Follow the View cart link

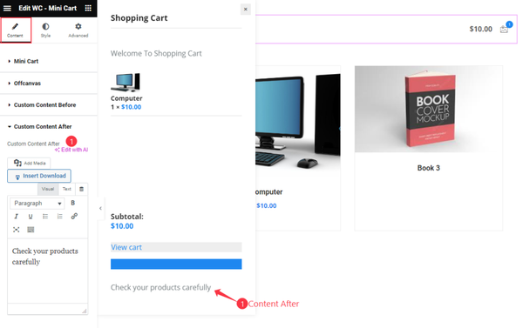(126, 247)
